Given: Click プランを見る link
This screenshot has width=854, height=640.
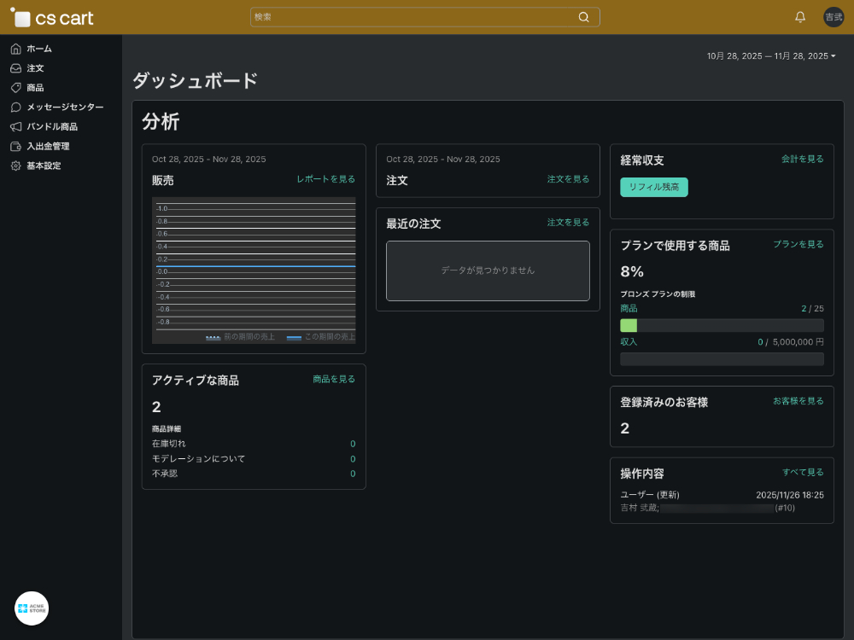Looking at the screenshot, I should coord(798,244).
